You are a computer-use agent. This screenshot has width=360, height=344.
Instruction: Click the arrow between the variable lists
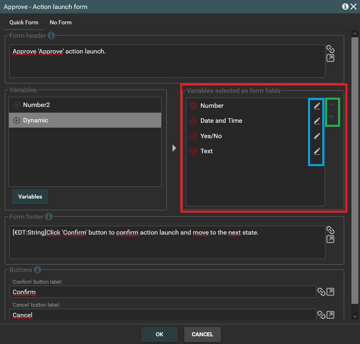click(x=174, y=148)
